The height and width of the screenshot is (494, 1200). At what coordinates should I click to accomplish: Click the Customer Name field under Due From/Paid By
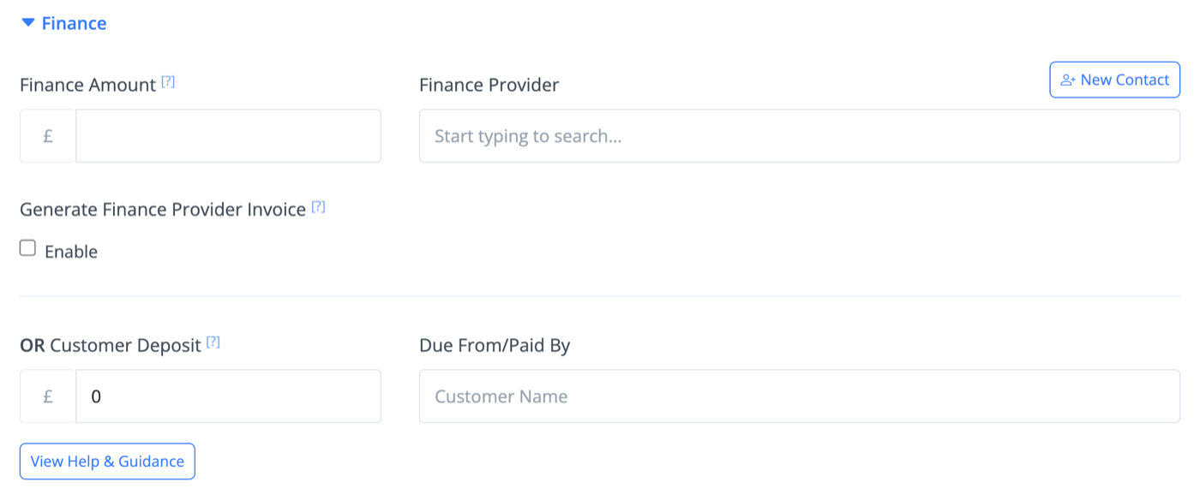coord(800,396)
